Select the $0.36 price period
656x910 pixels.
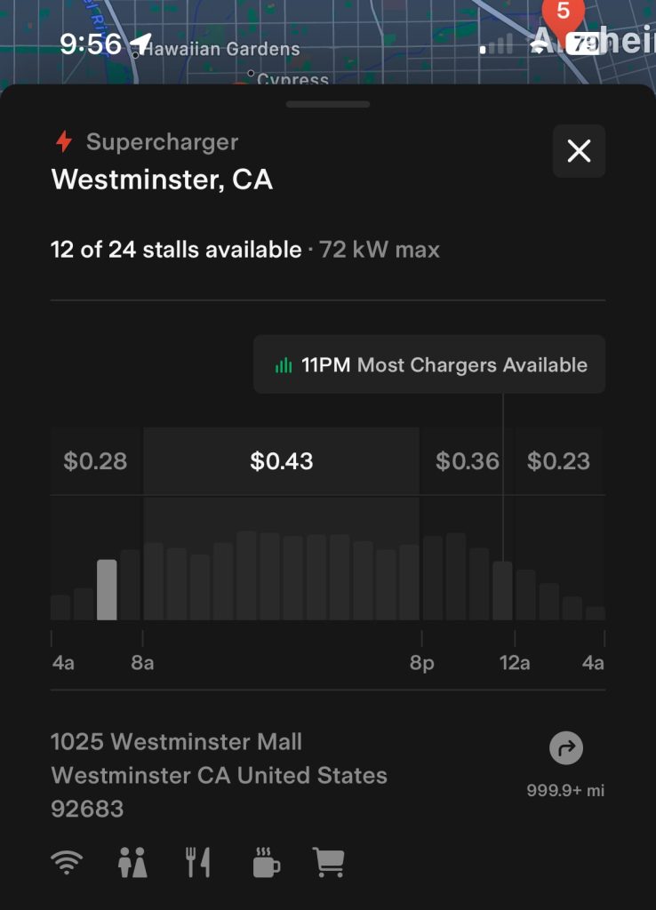click(x=467, y=461)
